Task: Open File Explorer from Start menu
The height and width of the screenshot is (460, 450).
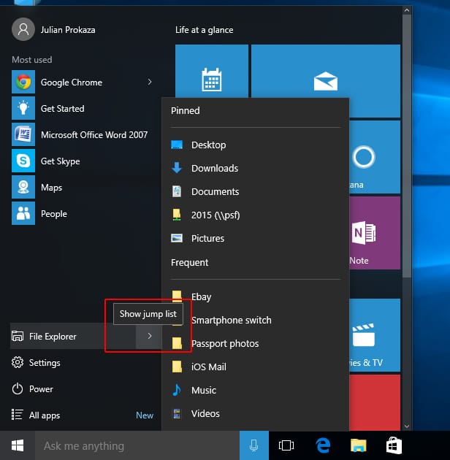Action: point(73,336)
